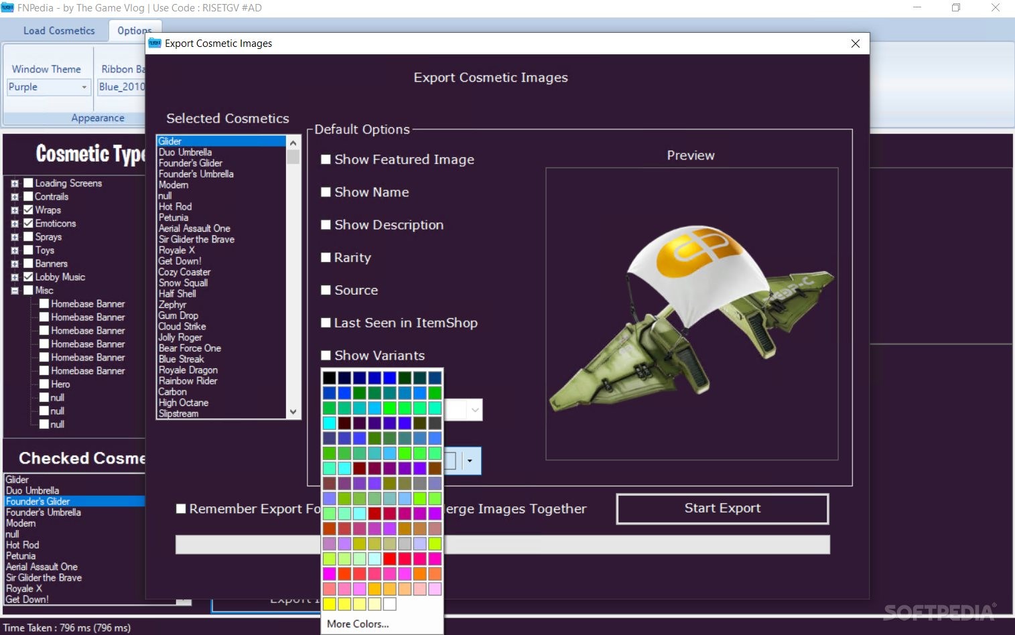This screenshot has height=635, width=1015.
Task: Select Bear Force One in the list
Action: pos(190,348)
